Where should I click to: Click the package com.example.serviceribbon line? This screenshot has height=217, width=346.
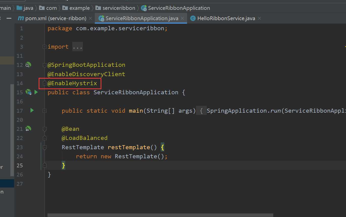108,28
